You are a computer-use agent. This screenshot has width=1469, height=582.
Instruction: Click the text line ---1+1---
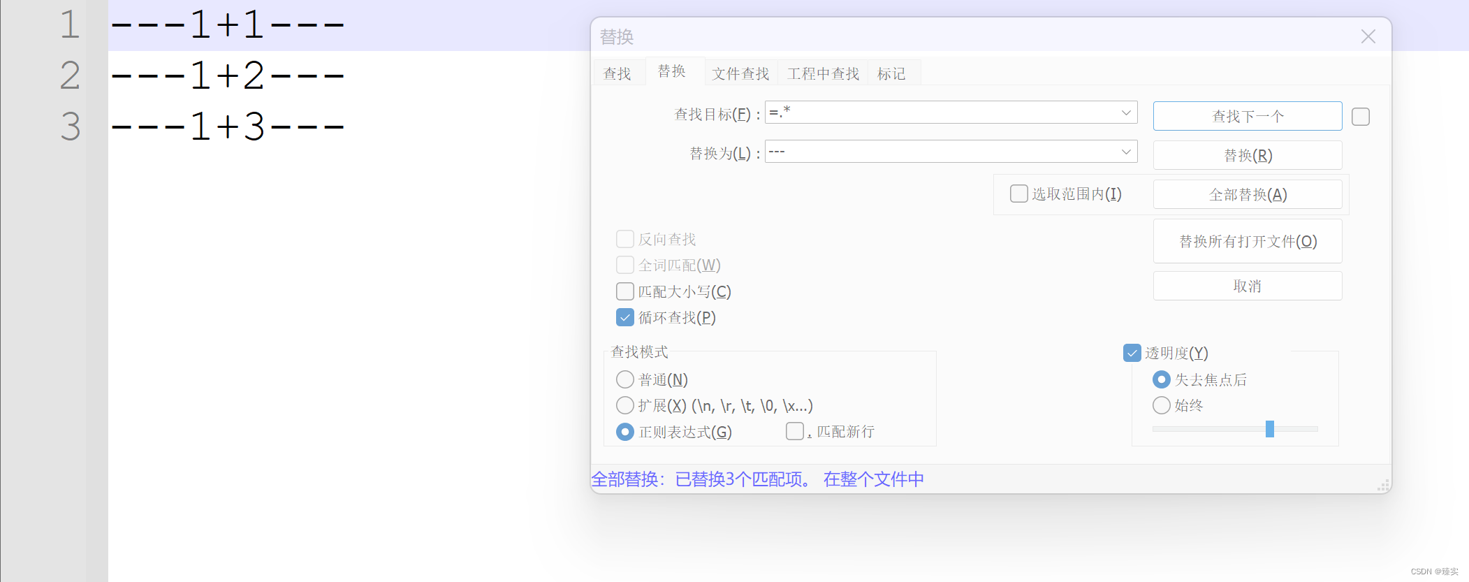click(228, 24)
